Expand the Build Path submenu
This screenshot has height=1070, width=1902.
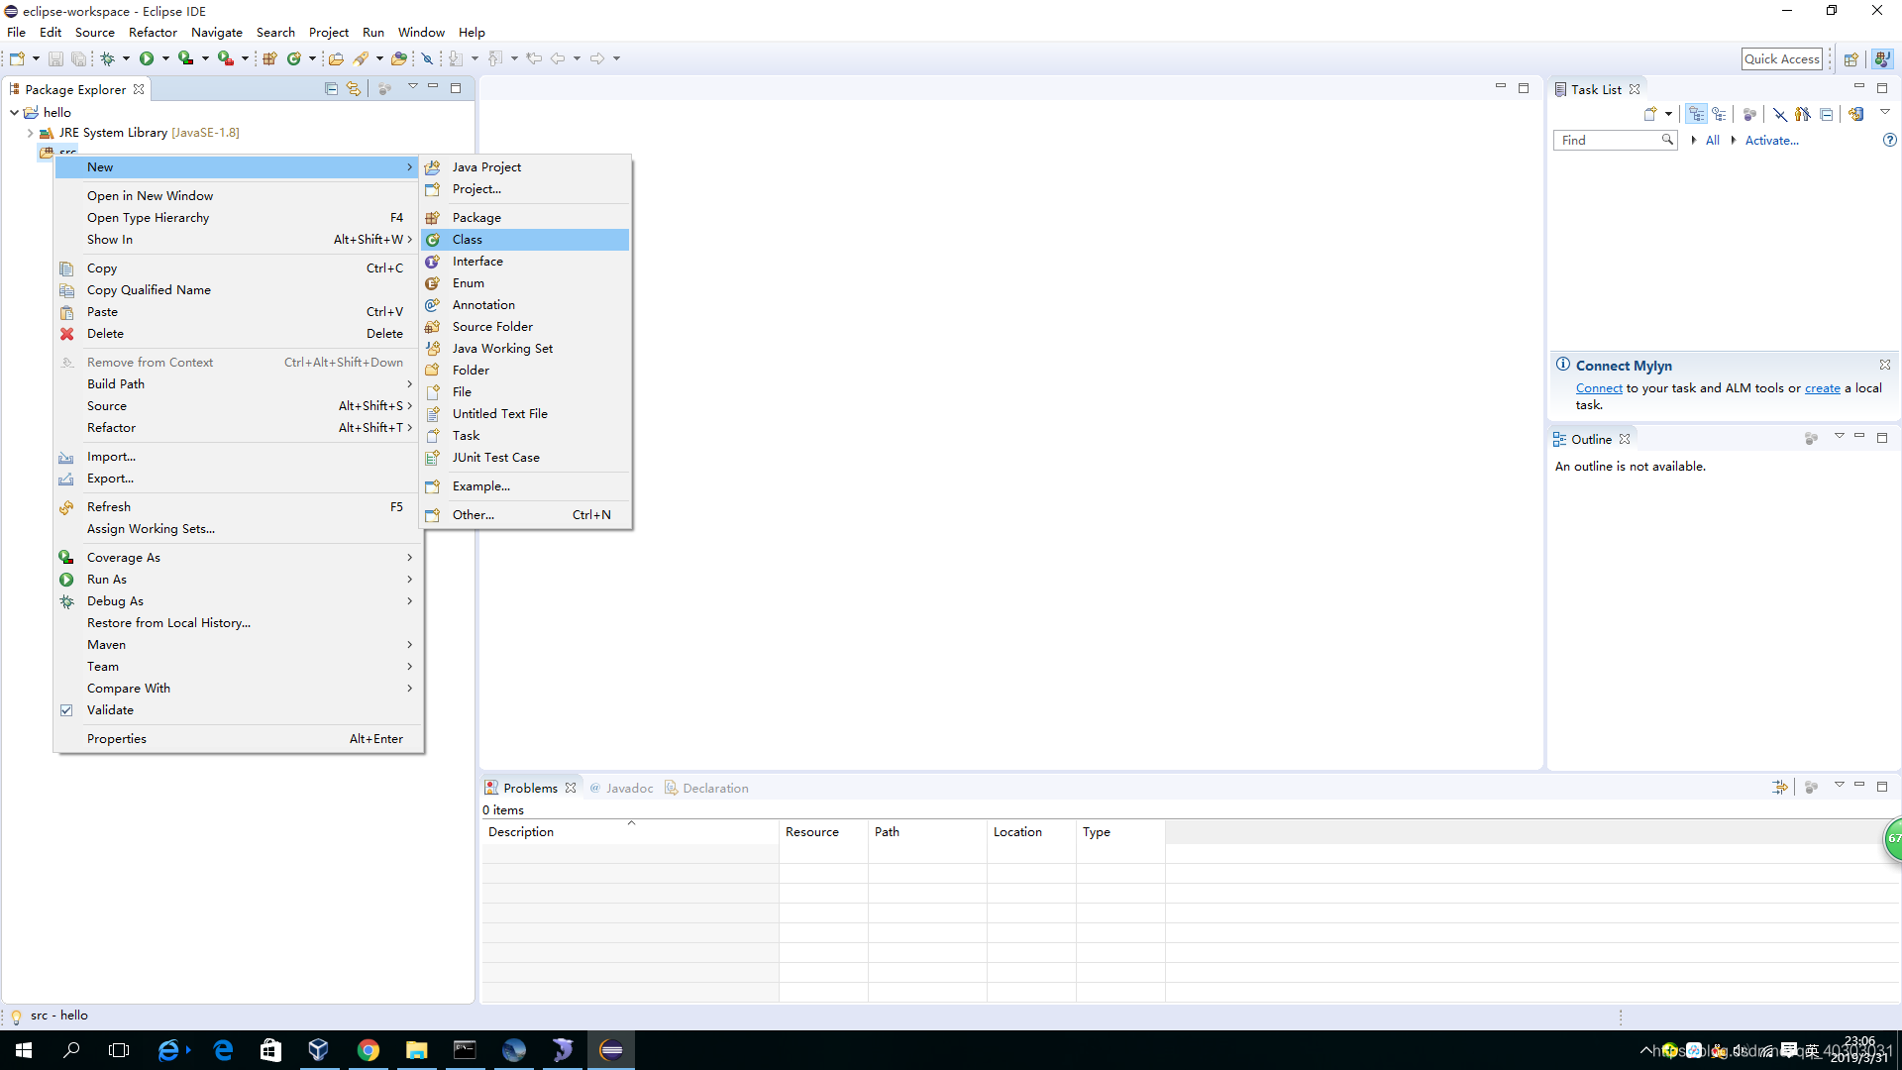[239, 384]
